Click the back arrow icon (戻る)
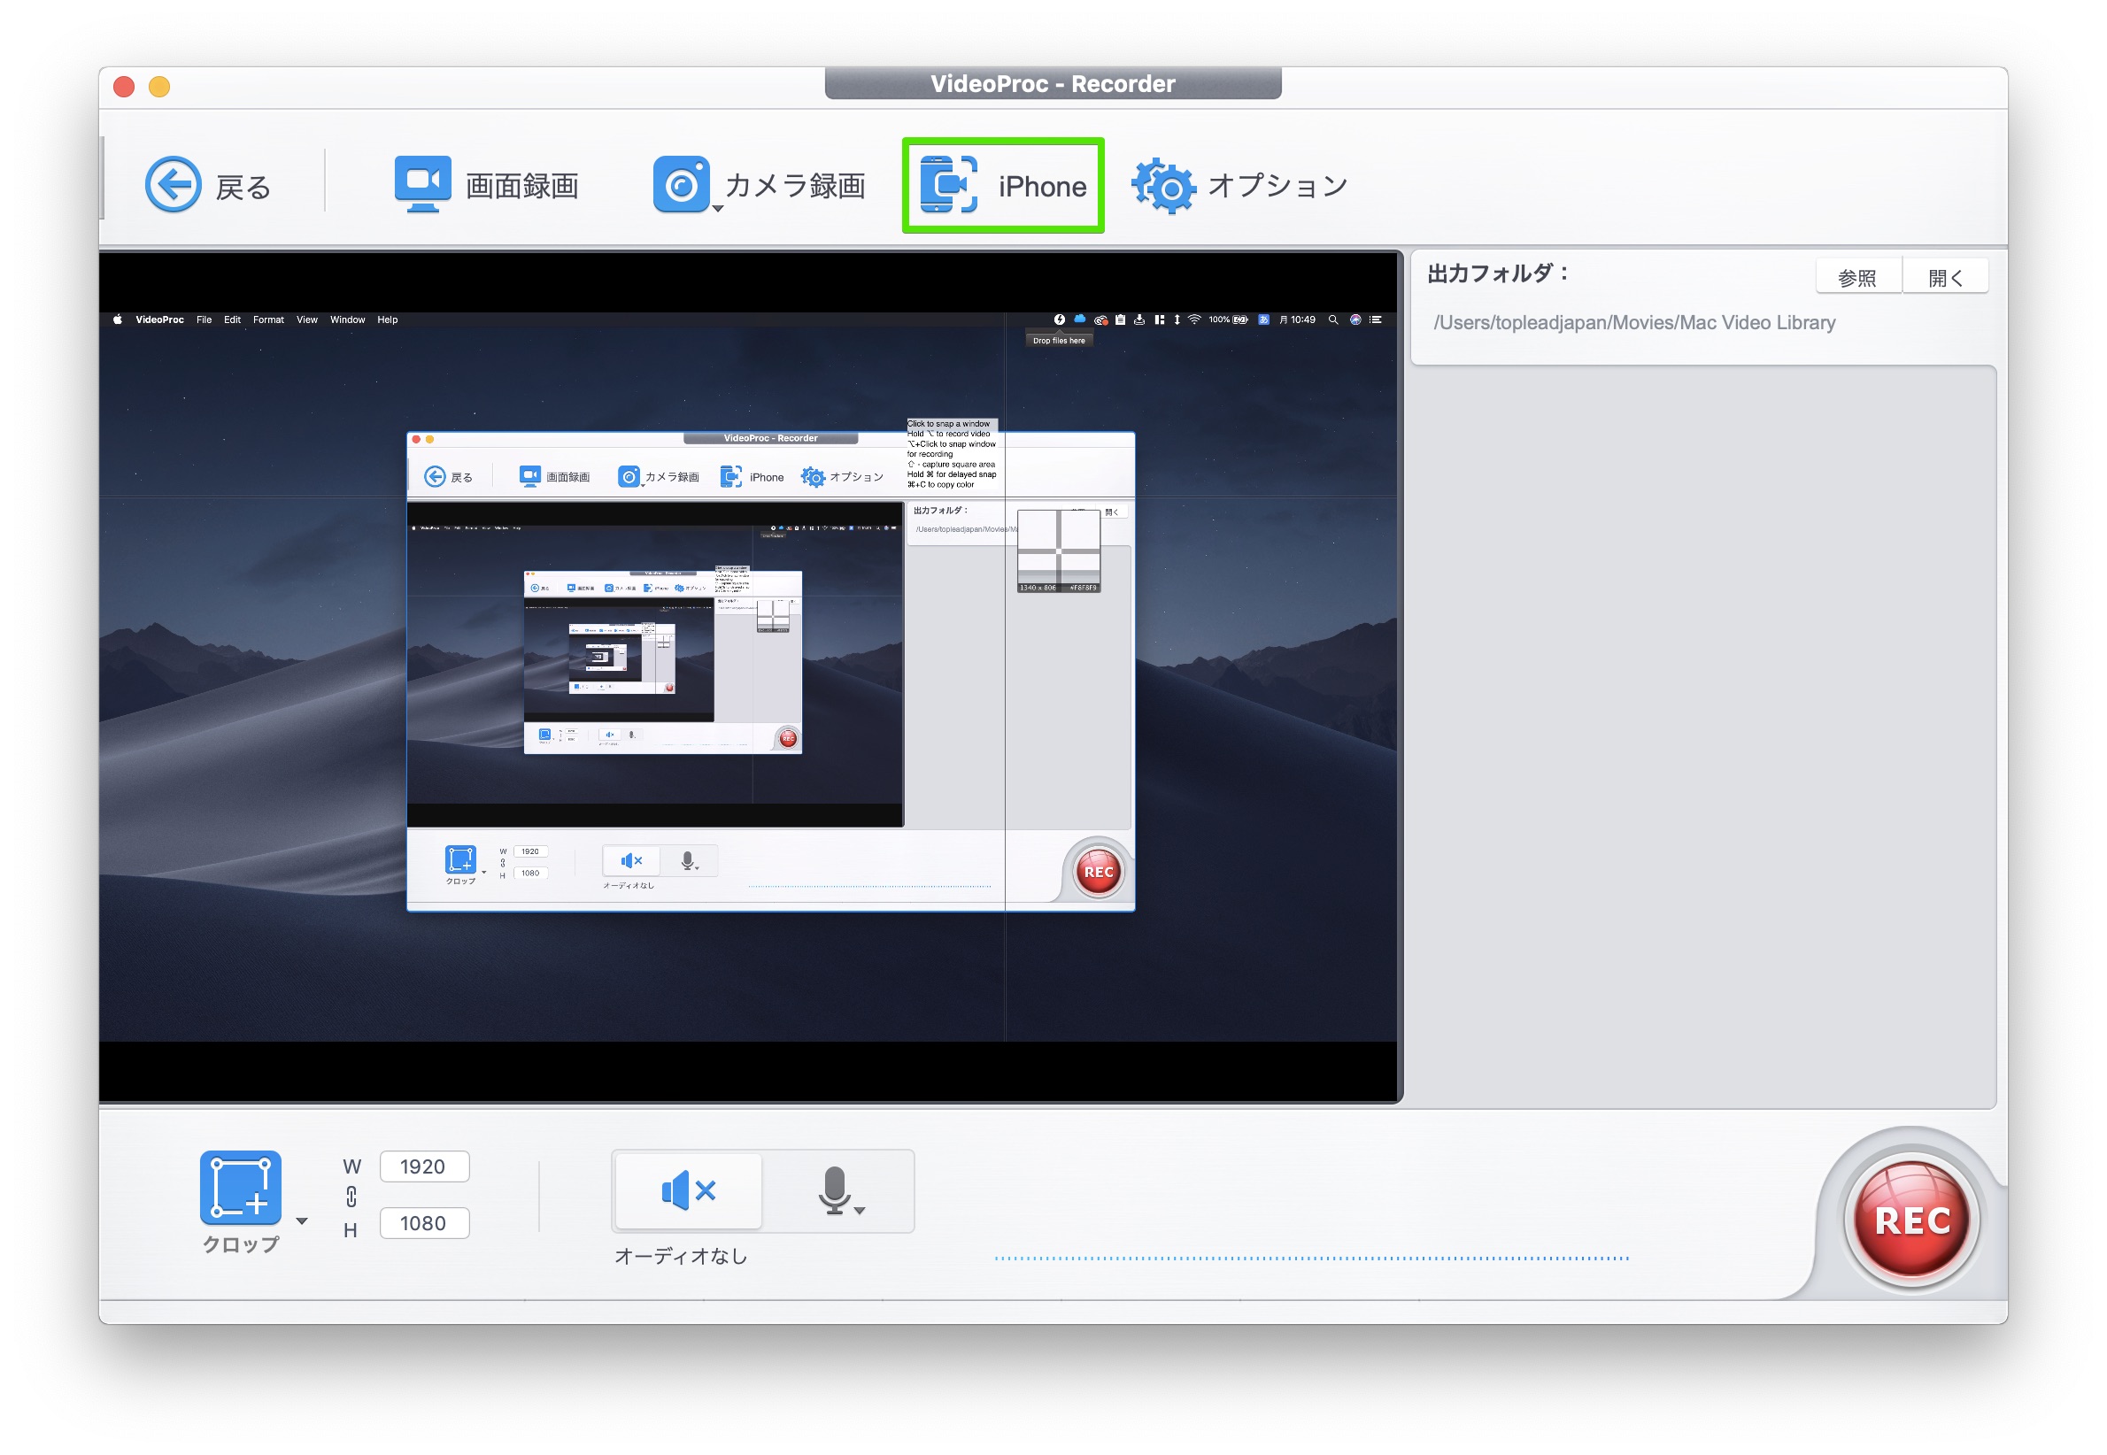The height and width of the screenshot is (1455, 2107). point(173,185)
